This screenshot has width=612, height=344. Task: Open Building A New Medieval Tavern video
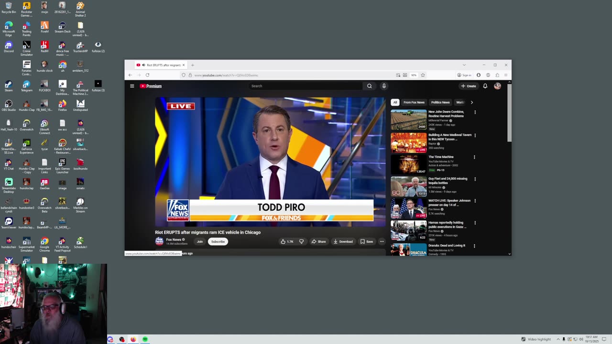[x=449, y=137]
